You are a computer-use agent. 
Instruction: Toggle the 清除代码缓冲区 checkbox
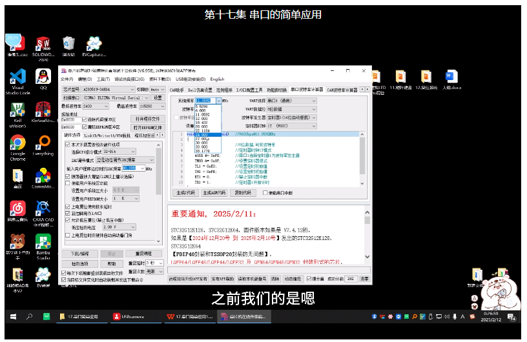click(85, 119)
